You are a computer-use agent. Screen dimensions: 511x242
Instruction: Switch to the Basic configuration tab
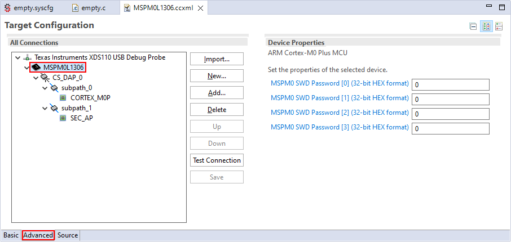(x=11, y=235)
